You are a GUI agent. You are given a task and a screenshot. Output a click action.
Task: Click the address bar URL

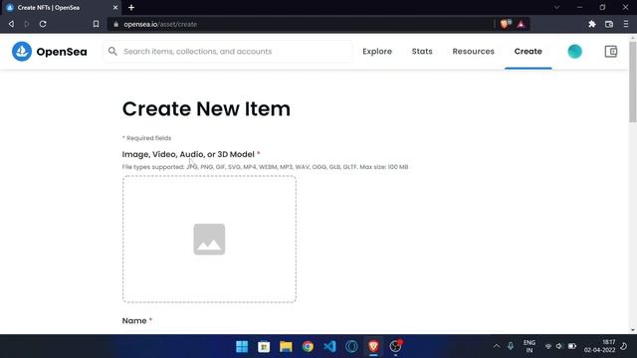(160, 24)
